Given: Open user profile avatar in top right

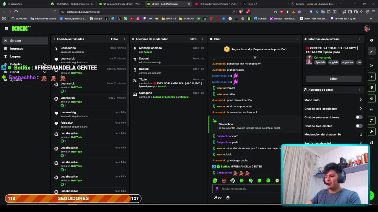Looking at the screenshot, I should (x=367, y=29).
